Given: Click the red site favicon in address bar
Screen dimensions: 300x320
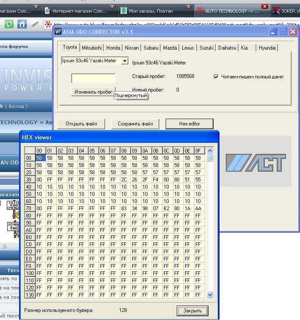Looking at the screenshot, I should pos(48,25).
